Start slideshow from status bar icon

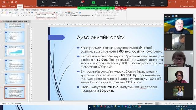(x=170, y=104)
